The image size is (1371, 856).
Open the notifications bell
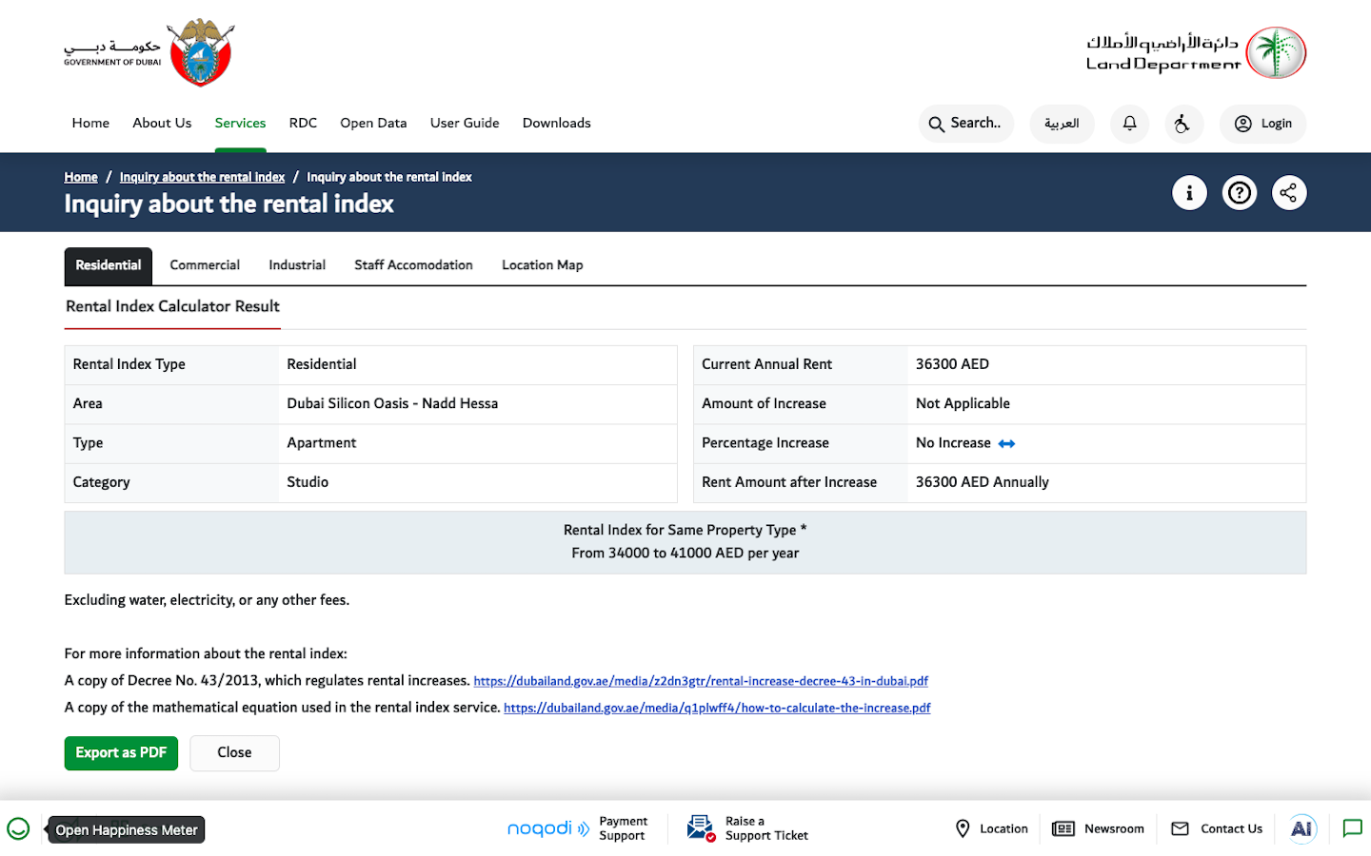[x=1129, y=124]
